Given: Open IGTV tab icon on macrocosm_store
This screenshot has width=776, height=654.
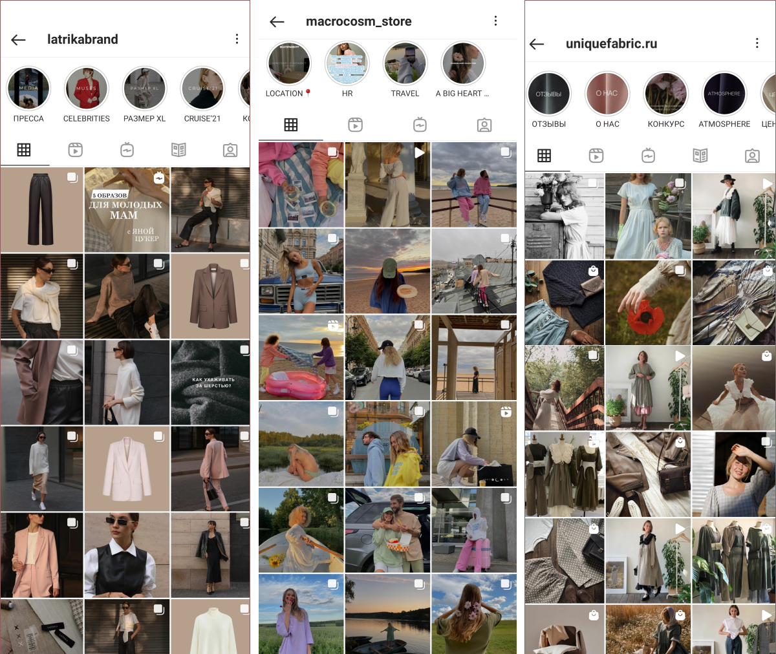Looking at the screenshot, I should [420, 125].
